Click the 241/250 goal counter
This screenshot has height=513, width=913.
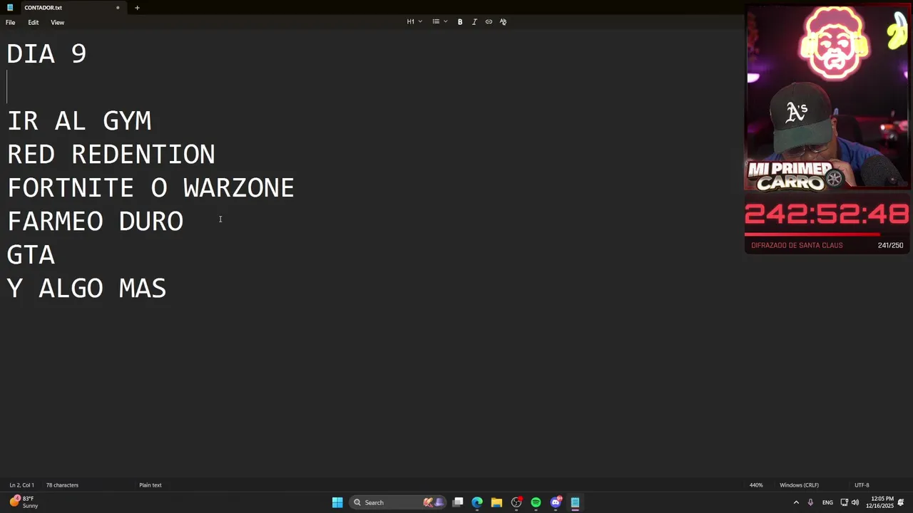[x=890, y=245]
